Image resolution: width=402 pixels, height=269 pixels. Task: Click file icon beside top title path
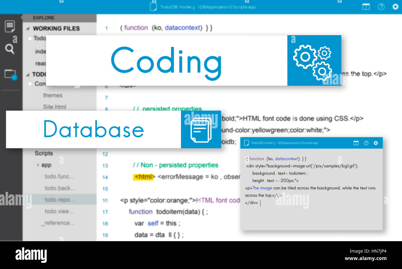coord(153,6)
